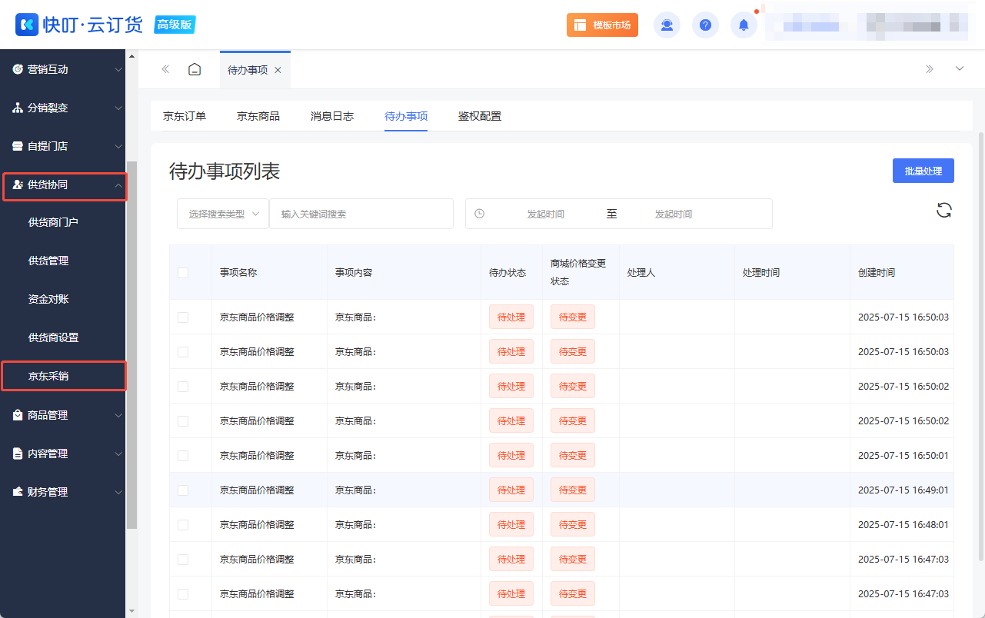Image resolution: width=985 pixels, height=618 pixels.
Task: Open 供货商设置 in sidebar
Action: 53,337
